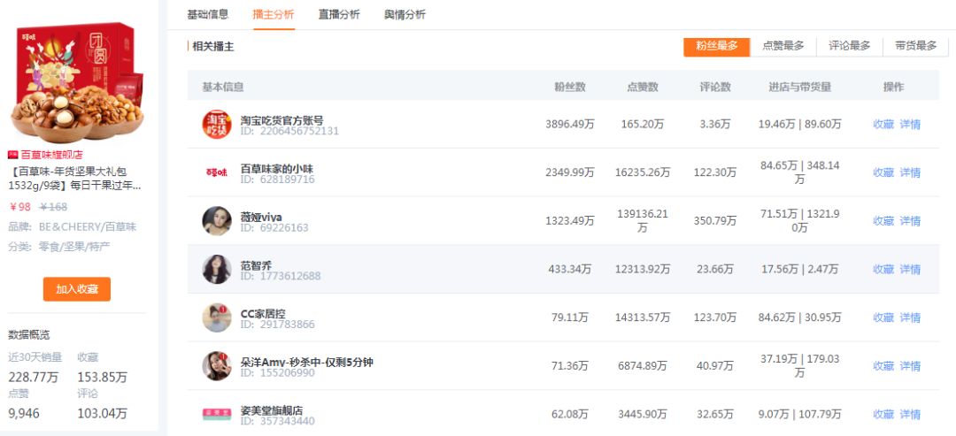Click the 粉丝数 column header
This screenshot has width=956, height=436.
[x=570, y=87]
